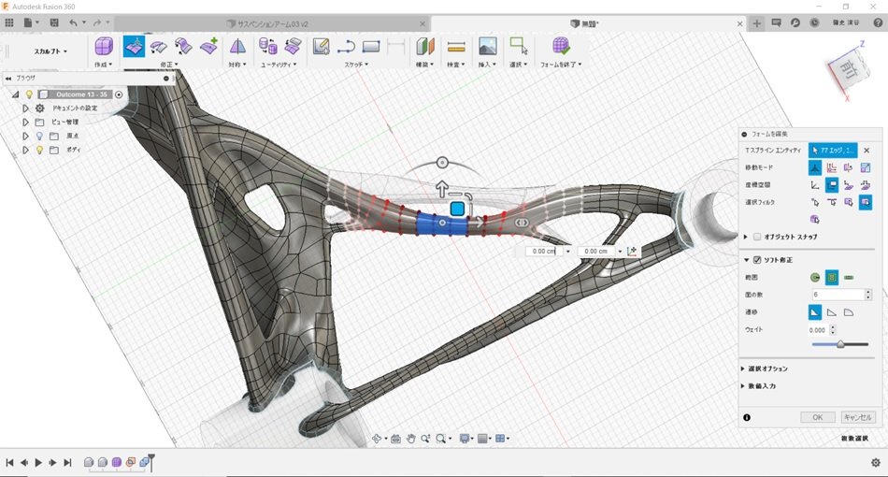This screenshot has height=477, width=888.
Task: Click the Create Box form icon
Action: [104, 46]
